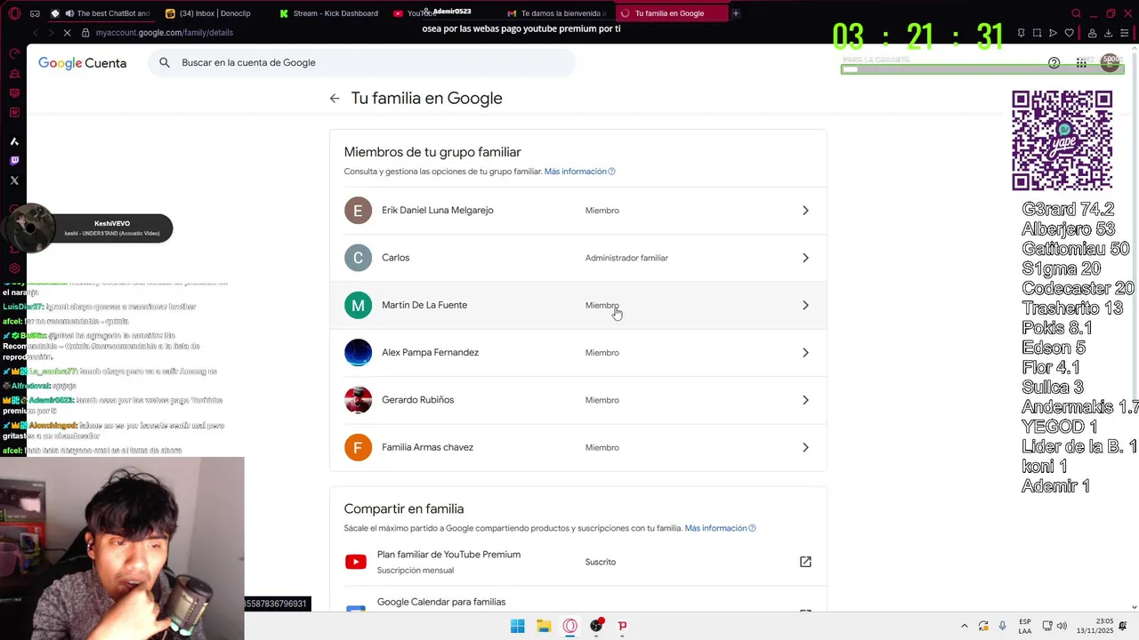Click the KeshiVEVO now-playing widget
Image resolution: width=1139 pixels, height=640 pixels.
click(x=89, y=228)
